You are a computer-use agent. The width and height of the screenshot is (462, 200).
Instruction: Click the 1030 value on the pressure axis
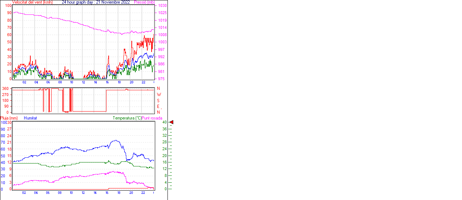[x=162, y=6]
